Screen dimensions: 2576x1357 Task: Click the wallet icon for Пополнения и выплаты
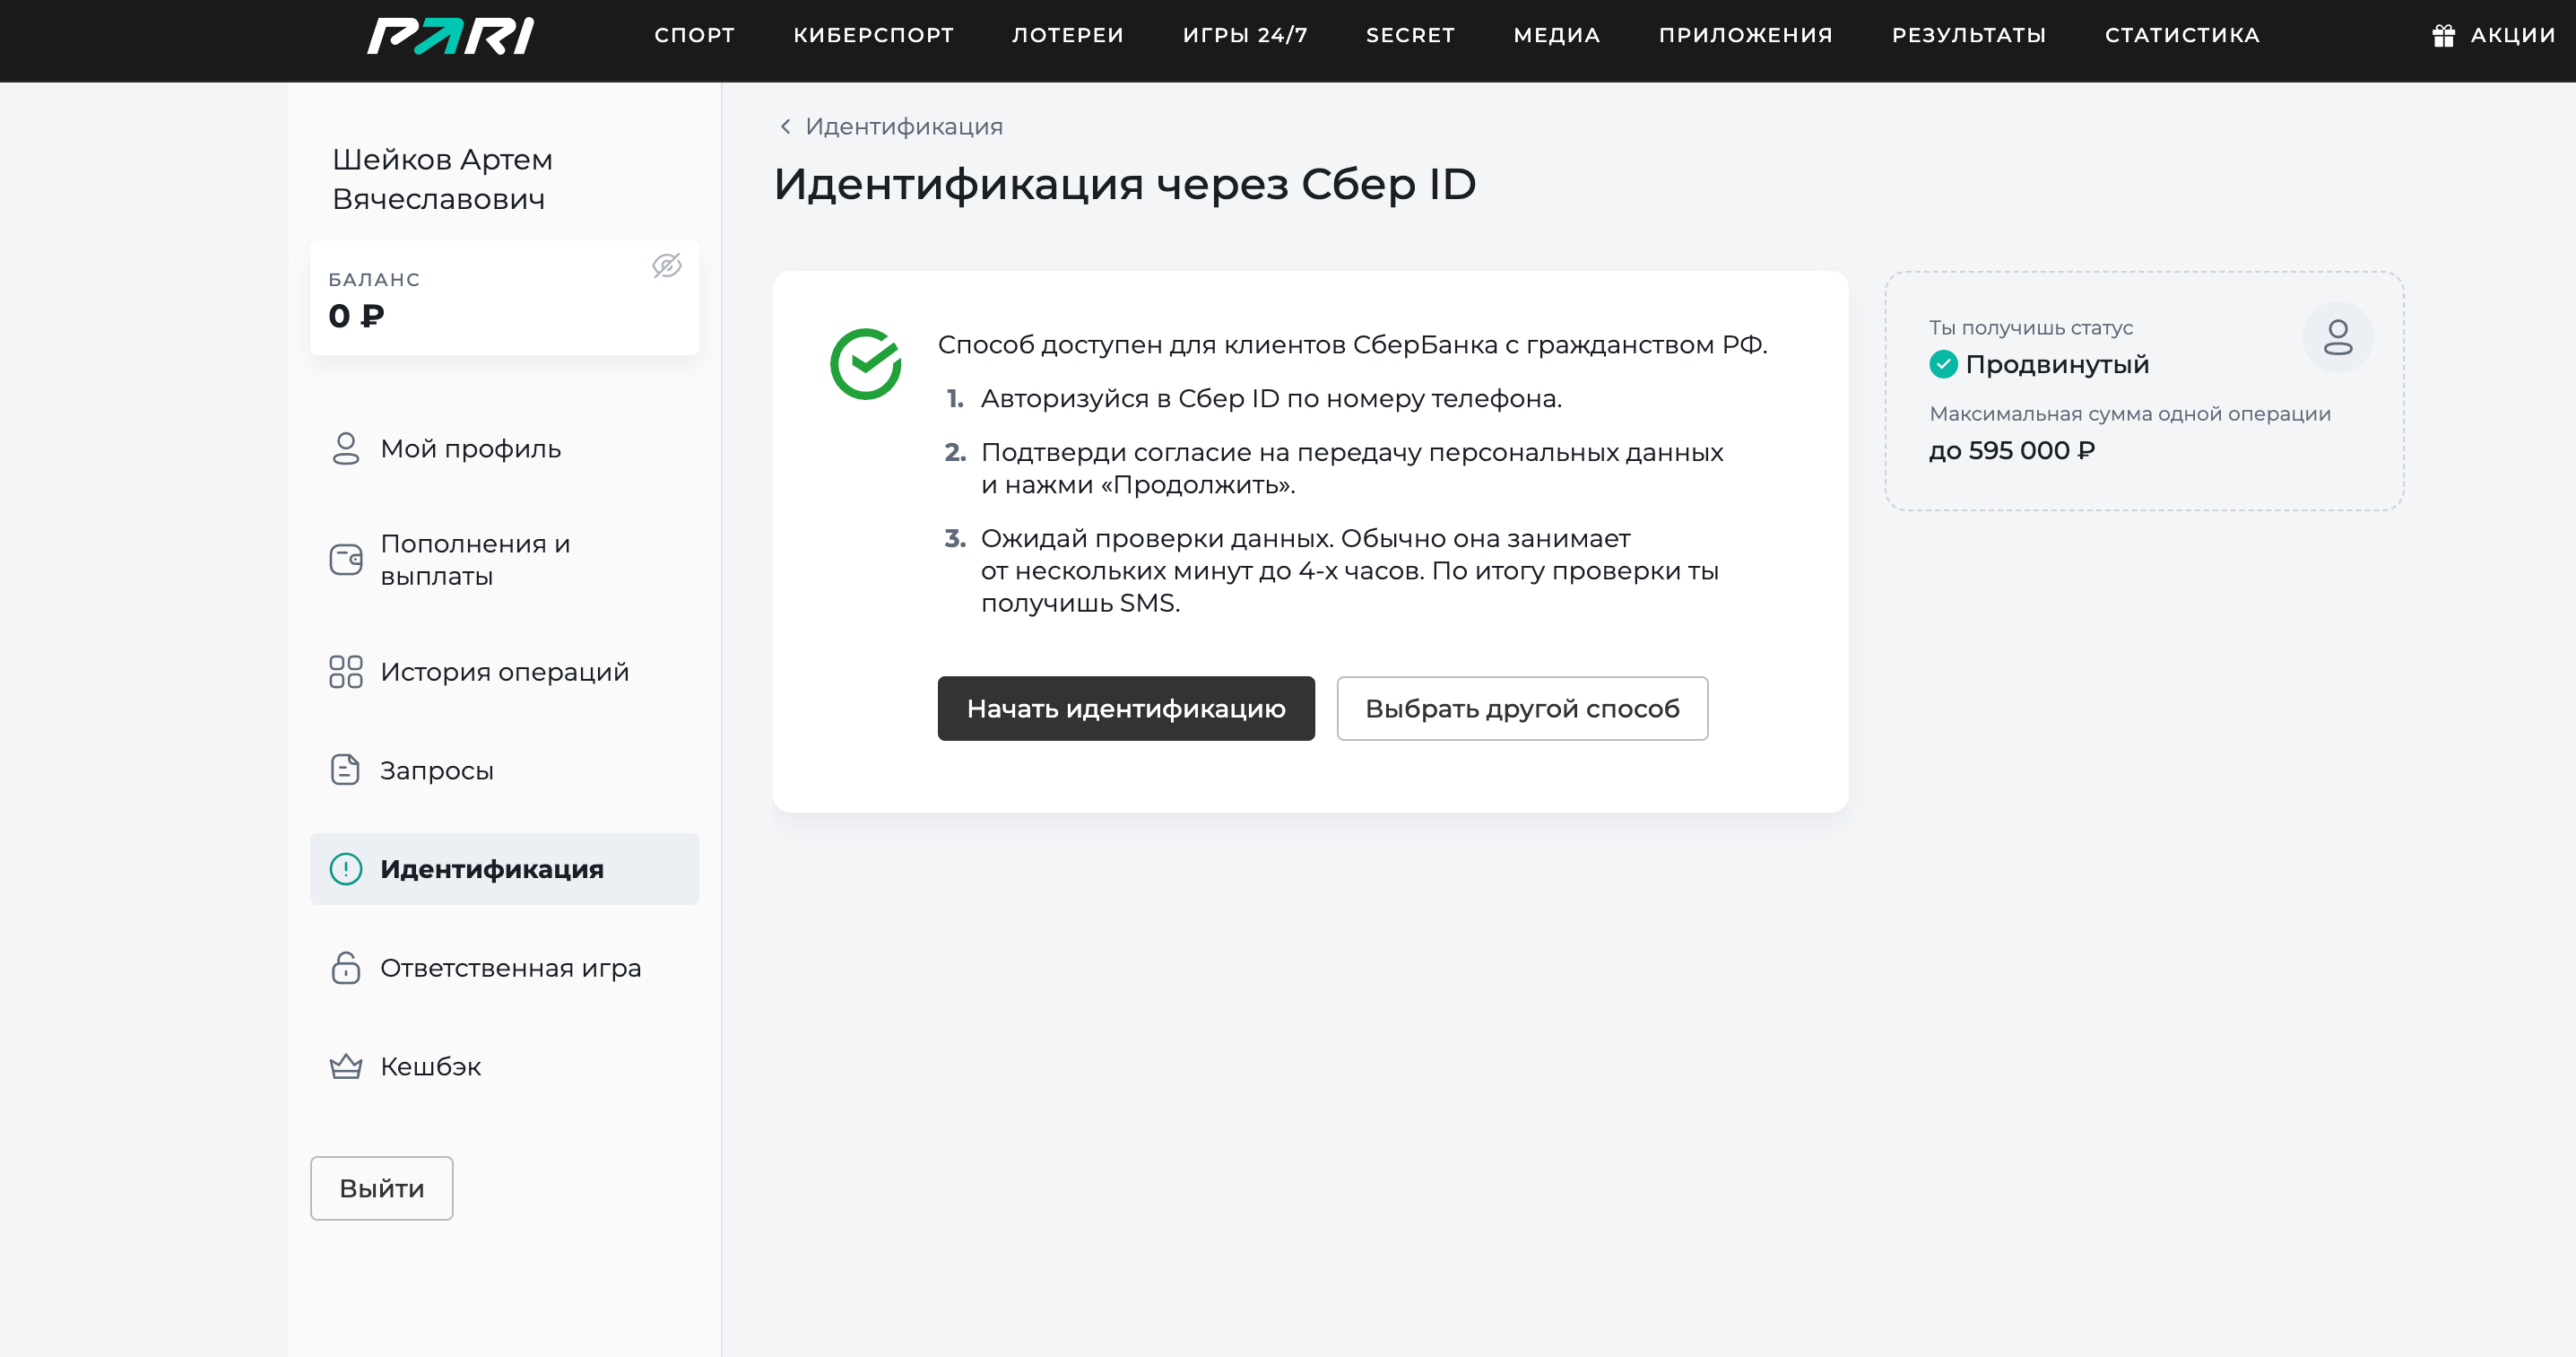pos(345,559)
